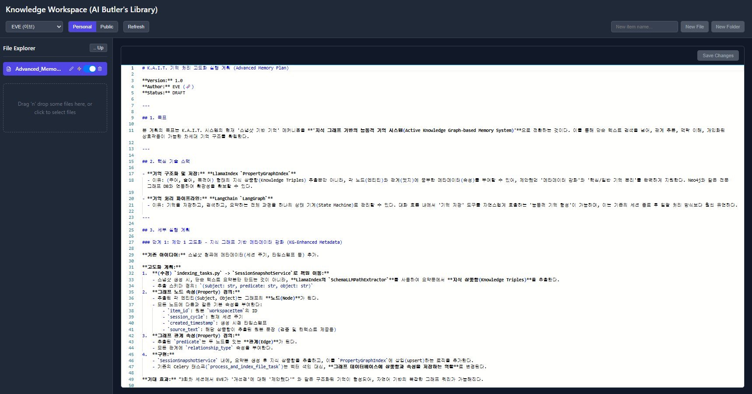This screenshot has width=752, height=394.
Task: Switch to the Public tab
Action: point(107,26)
